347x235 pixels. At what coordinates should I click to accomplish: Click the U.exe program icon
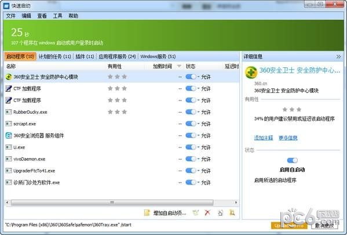[x=9, y=147]
